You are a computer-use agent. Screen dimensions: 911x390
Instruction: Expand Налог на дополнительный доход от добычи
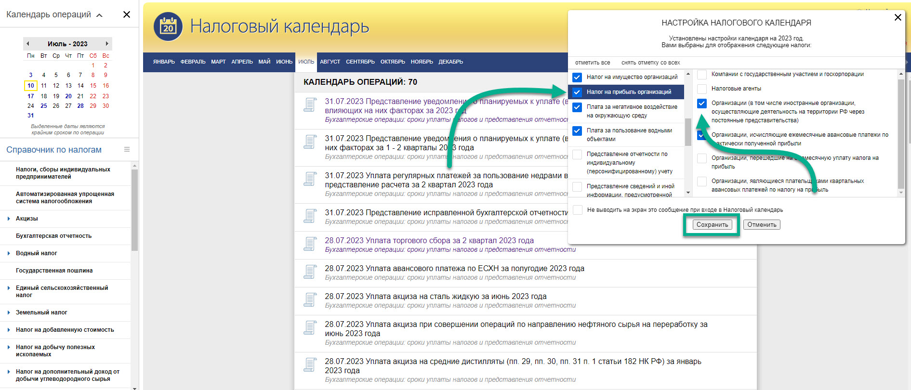coord(9,372)
